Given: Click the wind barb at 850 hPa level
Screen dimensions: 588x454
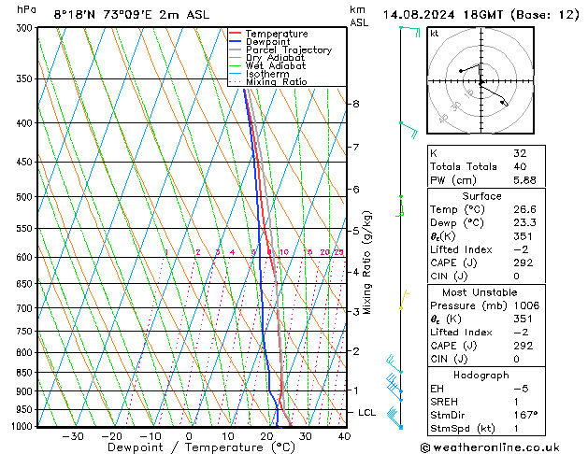Looking at the screenshot, I should (x=394, y=363).
